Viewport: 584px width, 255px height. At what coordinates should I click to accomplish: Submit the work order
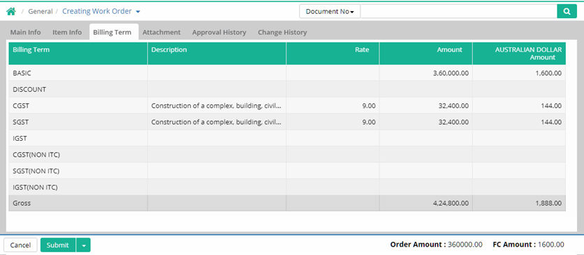(x=58, y=245)
